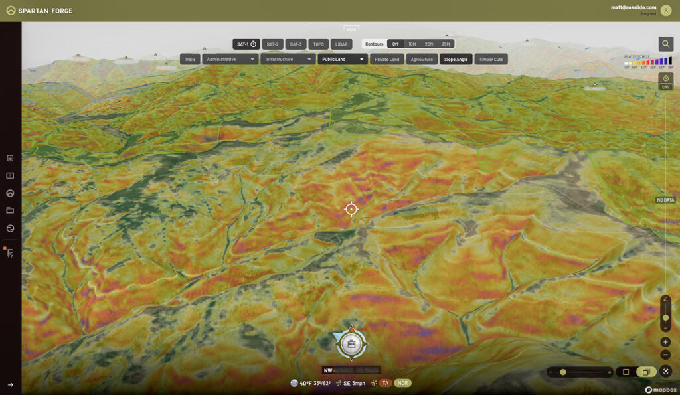The width and height of the screenshot is (680, 395).
Task: Select the LIDAR basemap tab
Action: click(x=341, y=44)
